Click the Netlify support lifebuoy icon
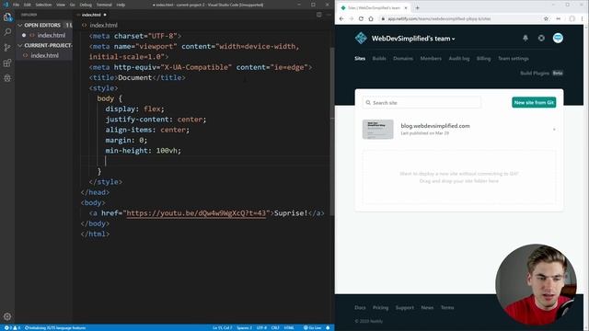Viewport: 589px width, 331px height. tap(541, 38)
